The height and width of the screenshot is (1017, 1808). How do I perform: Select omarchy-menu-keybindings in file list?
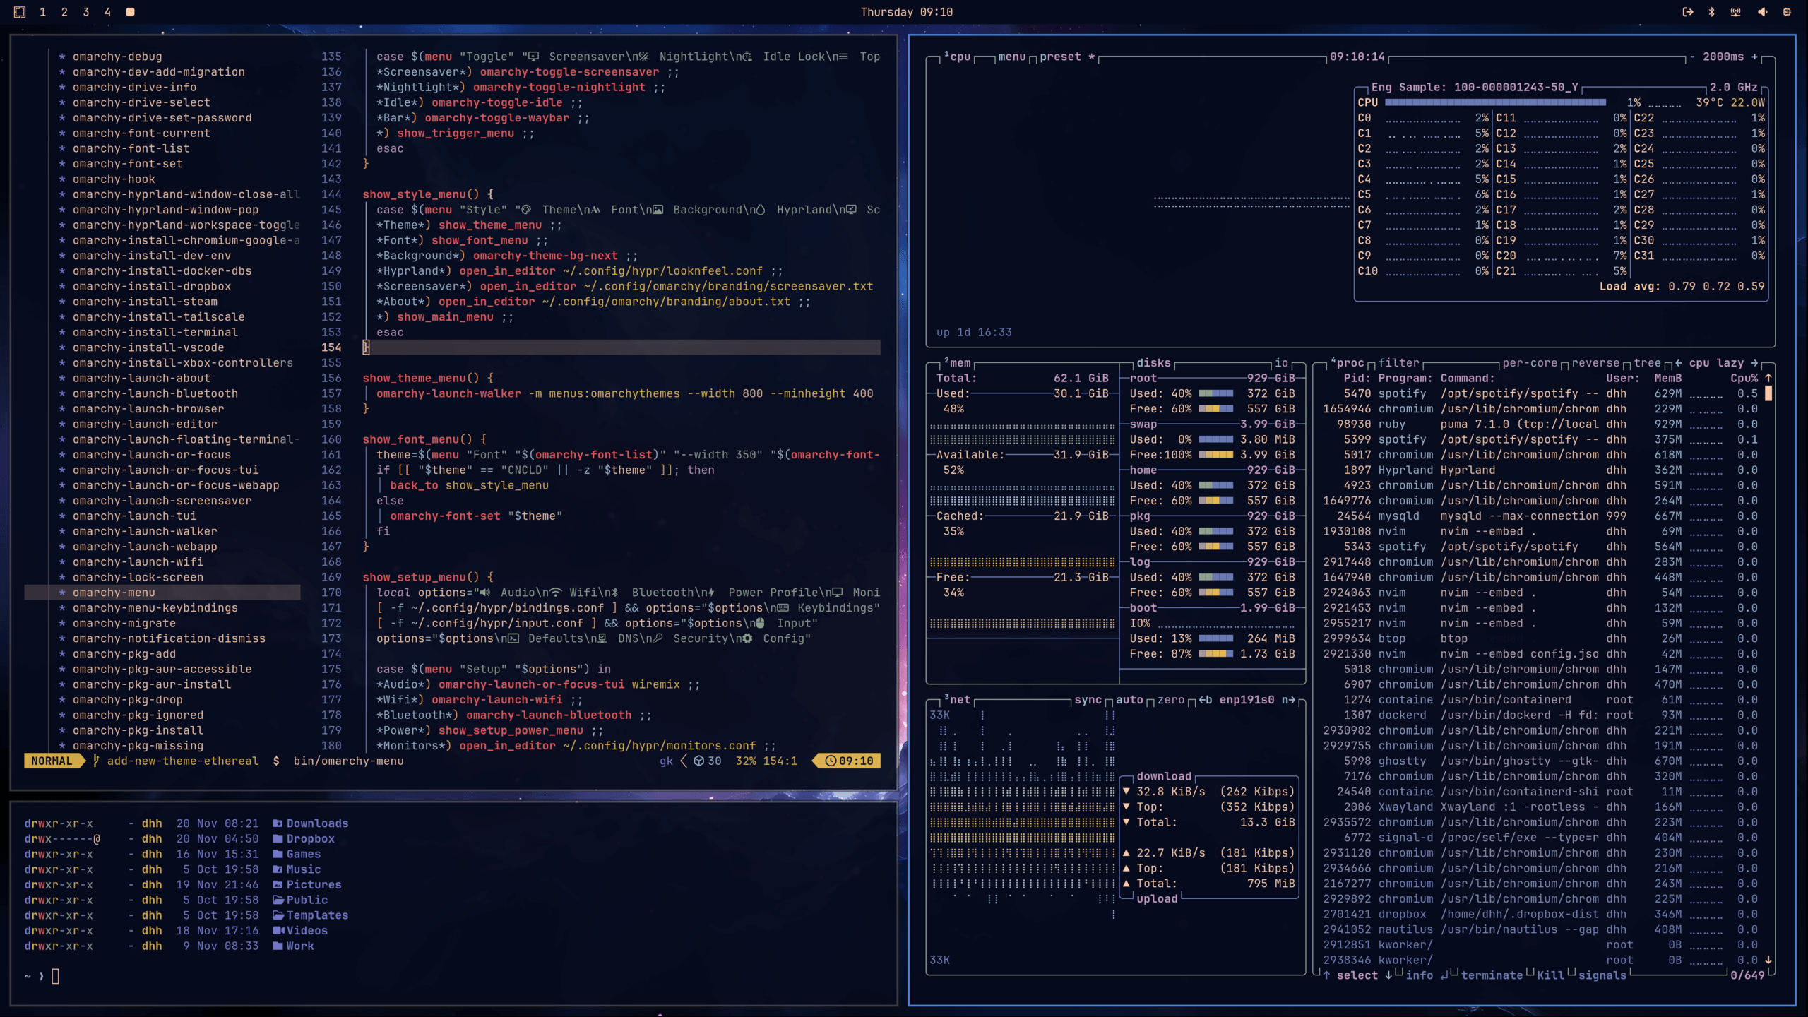[155, 608]
